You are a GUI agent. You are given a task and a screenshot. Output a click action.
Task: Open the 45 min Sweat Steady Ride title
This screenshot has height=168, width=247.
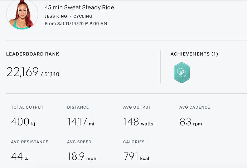(x=79, y=8)
